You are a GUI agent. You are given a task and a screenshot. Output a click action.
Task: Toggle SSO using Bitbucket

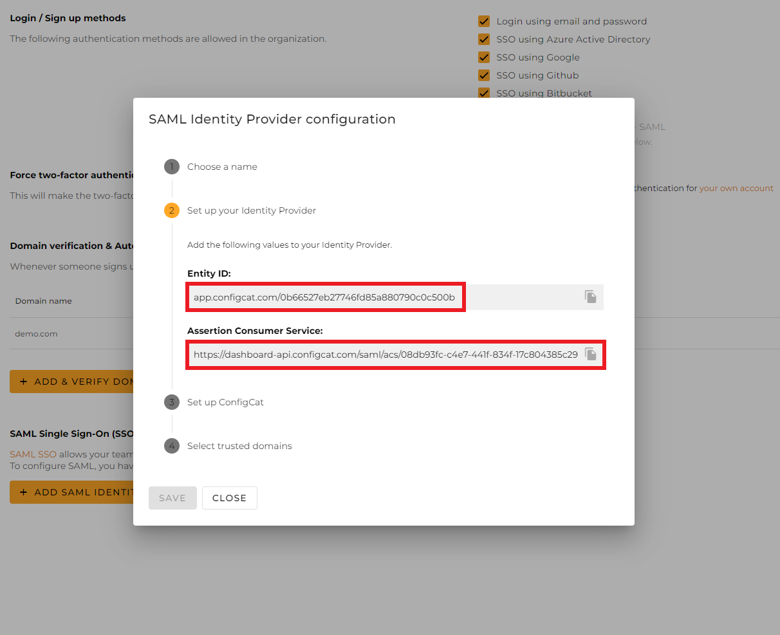[x=484, y=93]
